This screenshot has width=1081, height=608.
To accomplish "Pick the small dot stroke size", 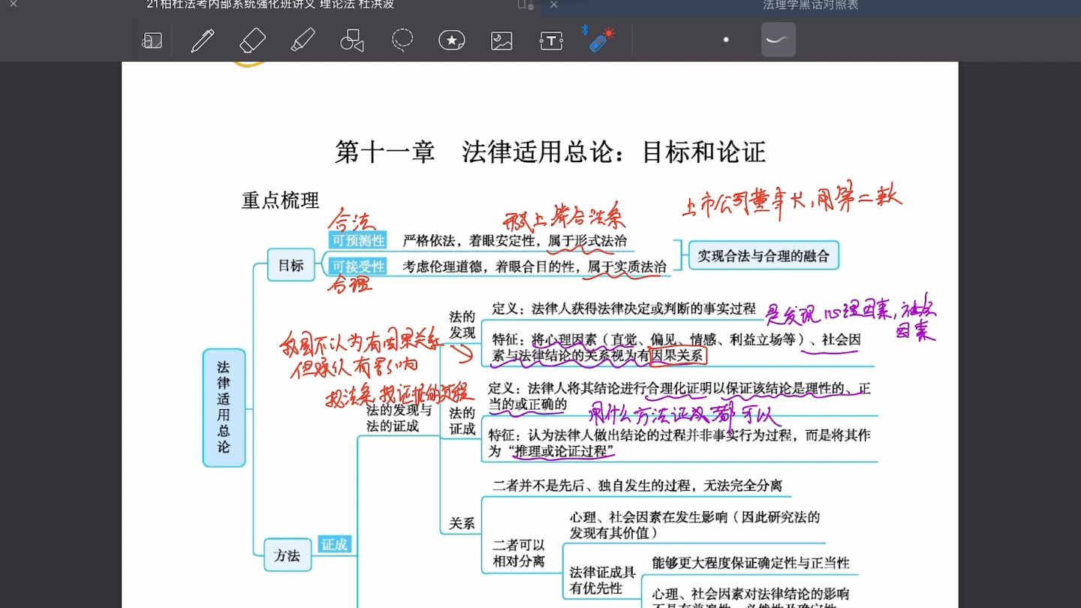I will click(x=726, y=40).
